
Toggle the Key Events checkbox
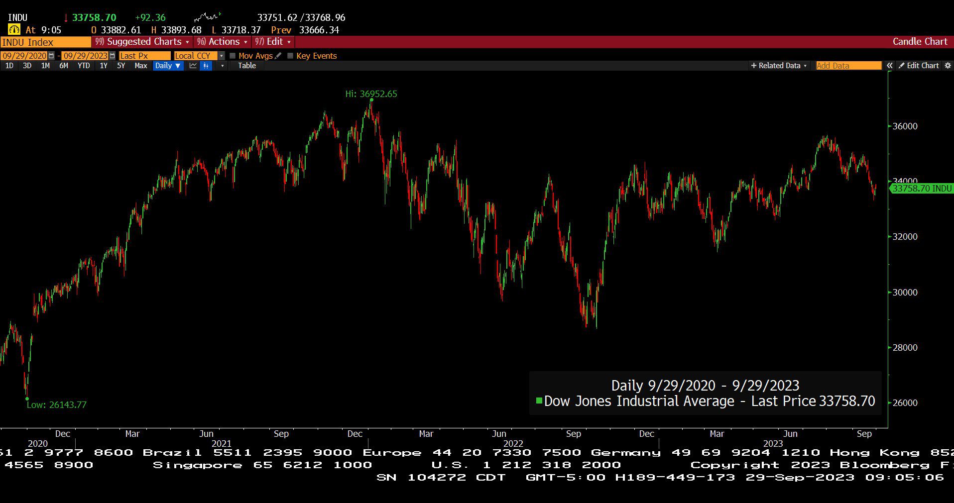[290, 56]
